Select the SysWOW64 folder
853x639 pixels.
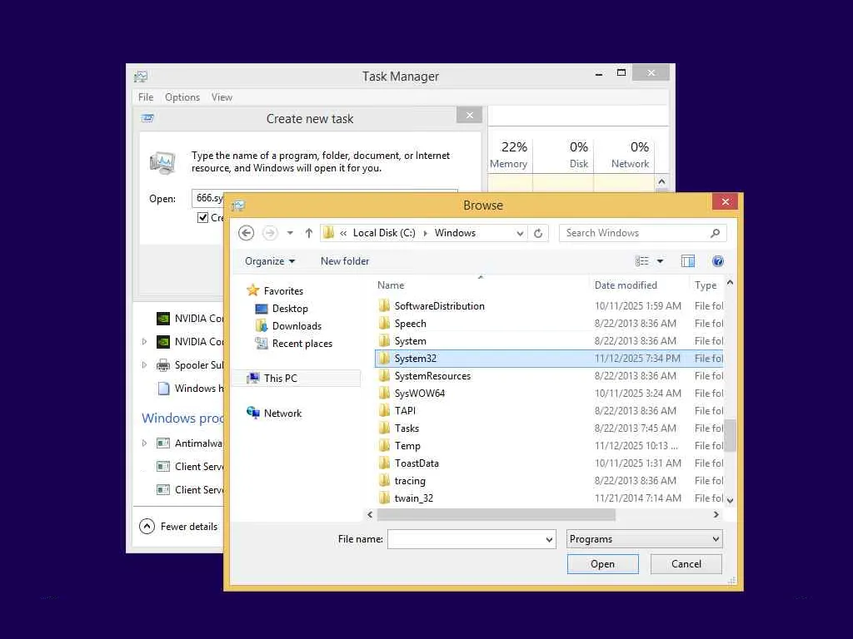tap(420, 394)
